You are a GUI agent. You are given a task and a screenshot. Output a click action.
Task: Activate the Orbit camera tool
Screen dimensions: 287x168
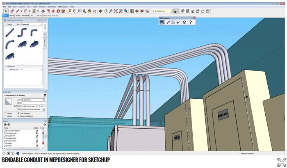tap(101, 11)
